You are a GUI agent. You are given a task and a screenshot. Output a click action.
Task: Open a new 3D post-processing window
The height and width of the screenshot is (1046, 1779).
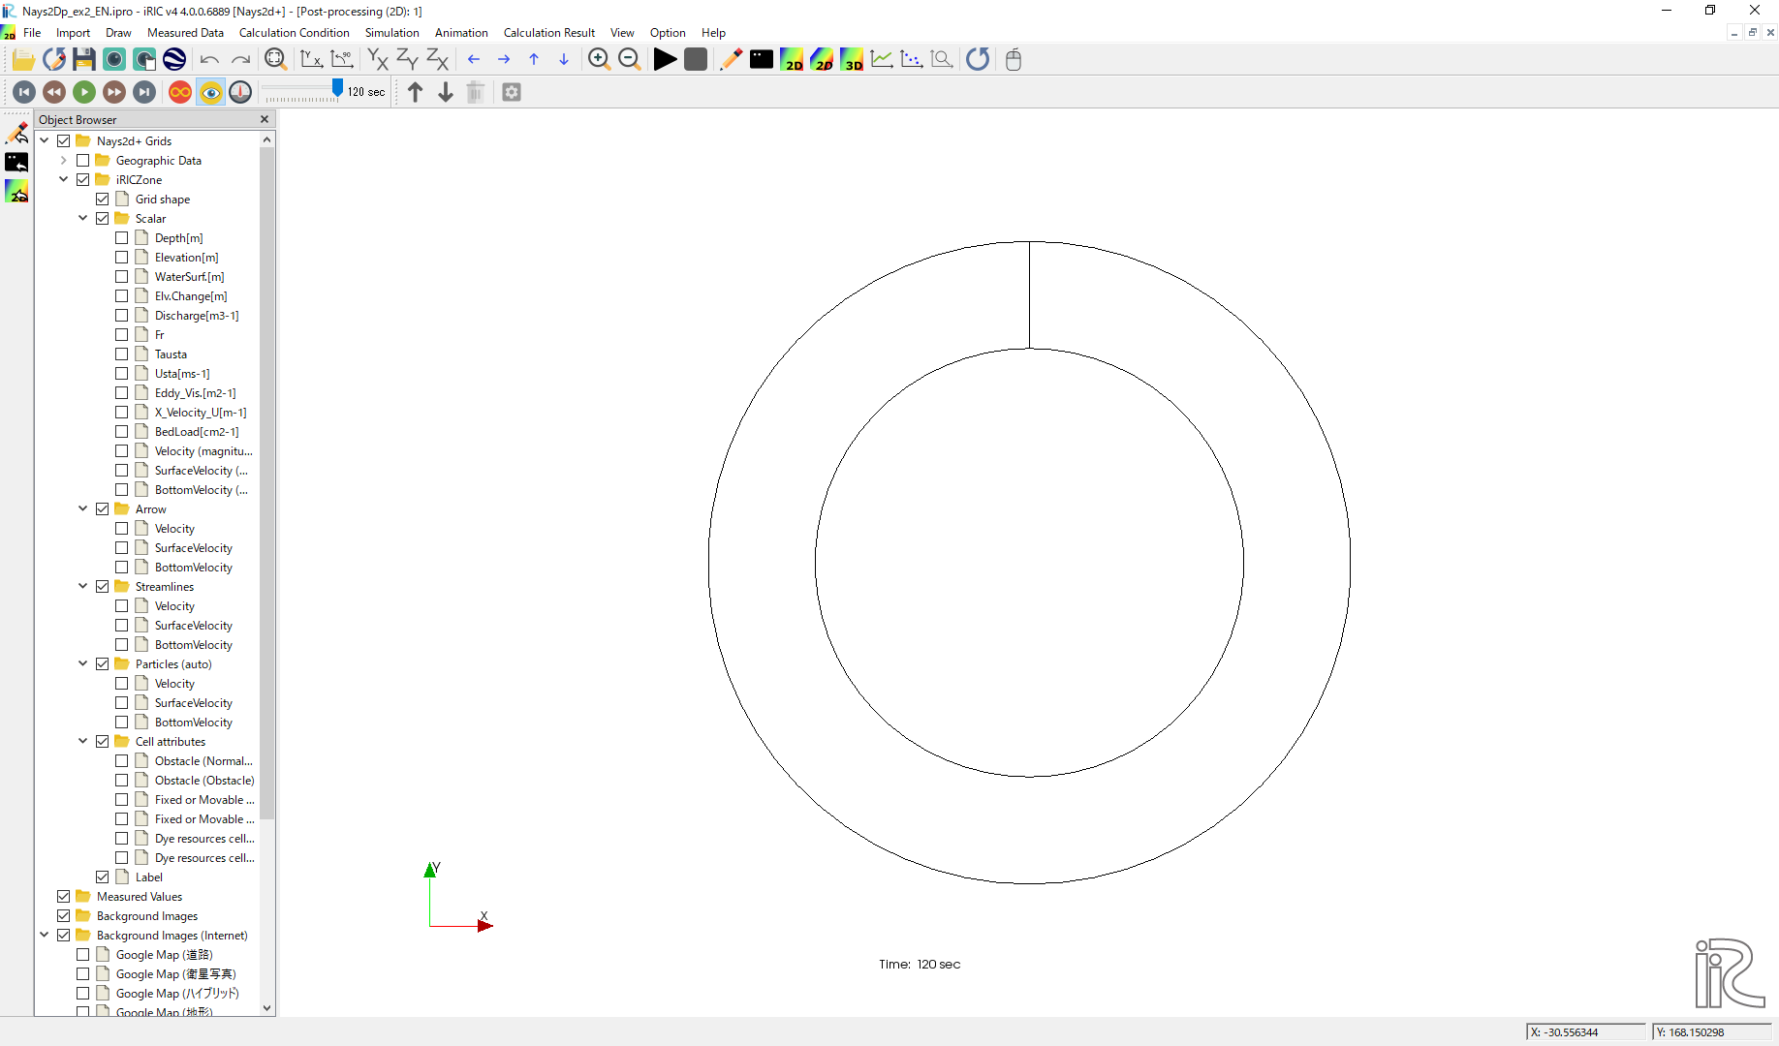852,59
